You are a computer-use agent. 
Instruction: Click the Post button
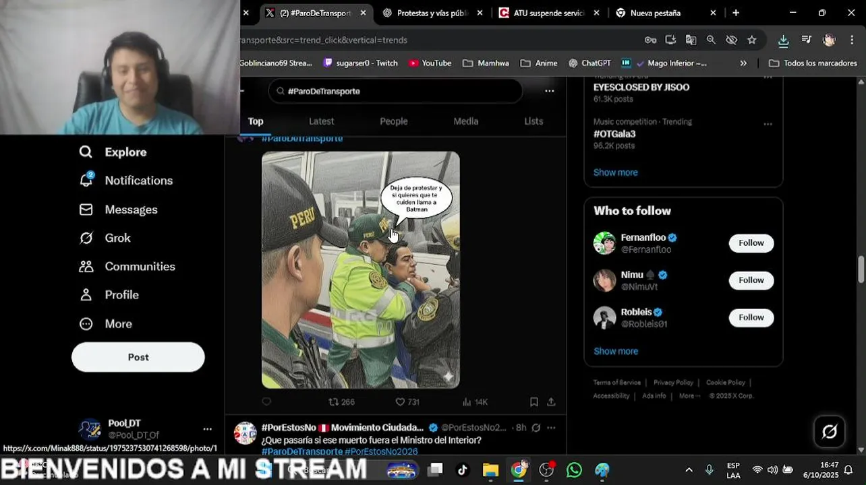click(138, 357)
